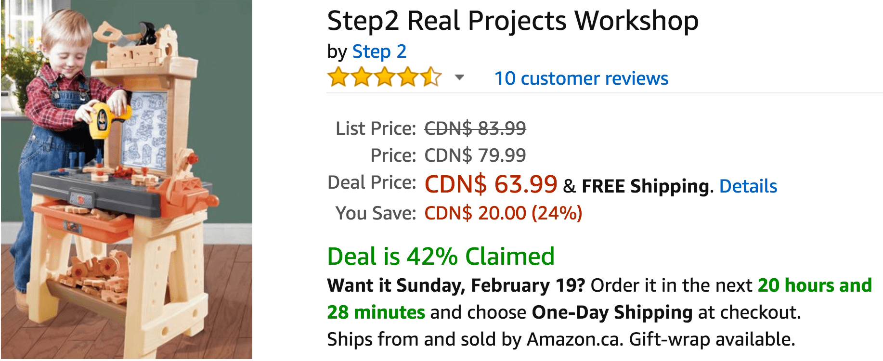
Task: Open the 10 customer reviews link
Action: click(582, 78)
